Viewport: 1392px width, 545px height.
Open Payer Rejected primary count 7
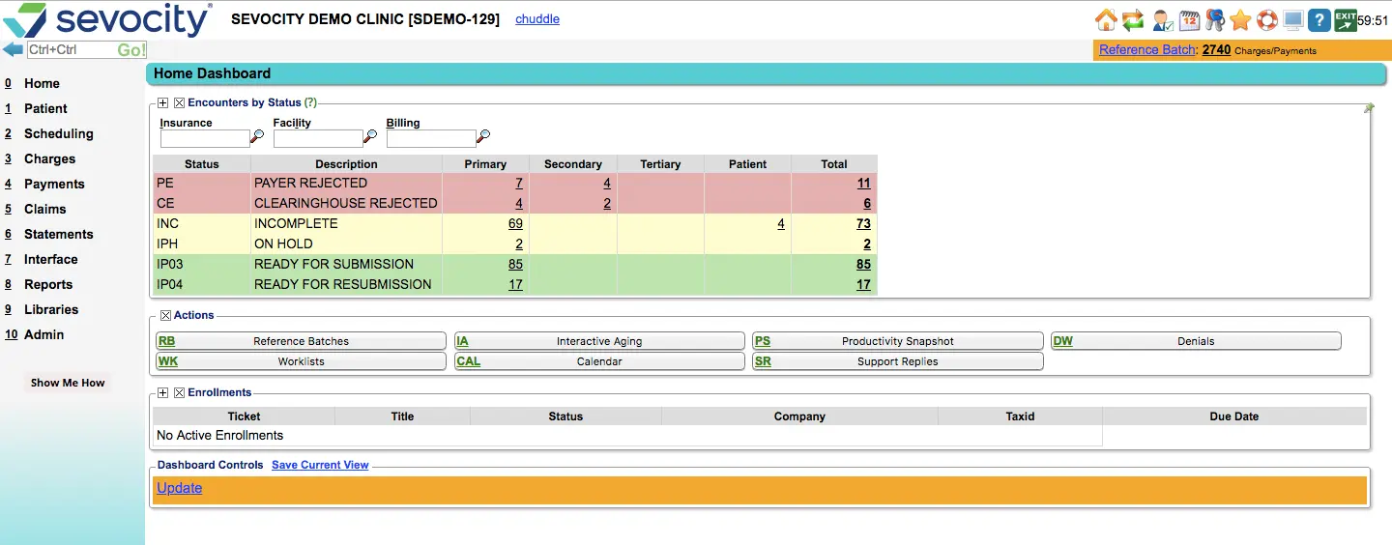click(519, 184)
